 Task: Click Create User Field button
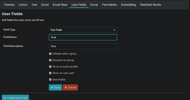coord(15,98)
